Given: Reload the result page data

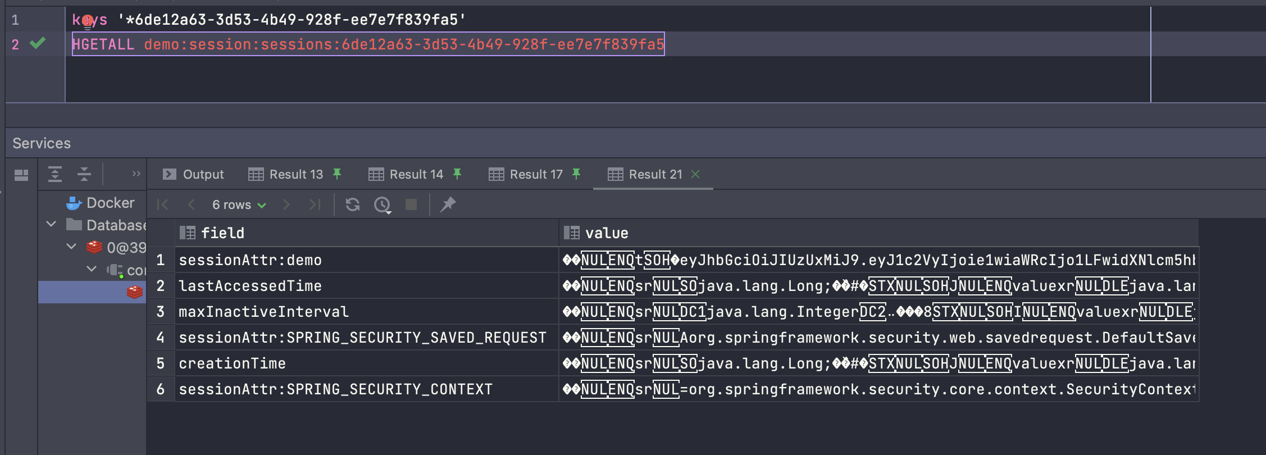Looking at the screenshot, I should point(353,204).
